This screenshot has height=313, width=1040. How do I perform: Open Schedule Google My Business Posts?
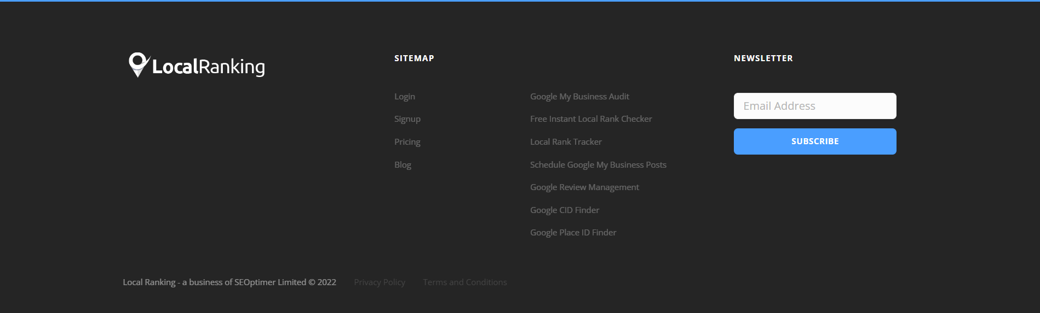click(598, 165)
